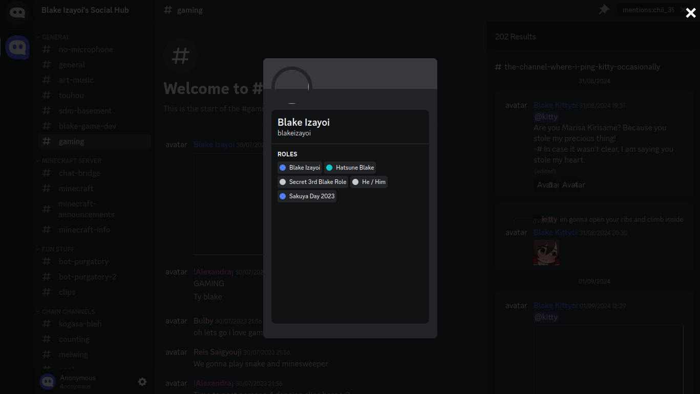This screenshot has height=394, width=700.
Task: Click the profile popup avatar circle
Action: pyautogui.click(x=292, y=87)
